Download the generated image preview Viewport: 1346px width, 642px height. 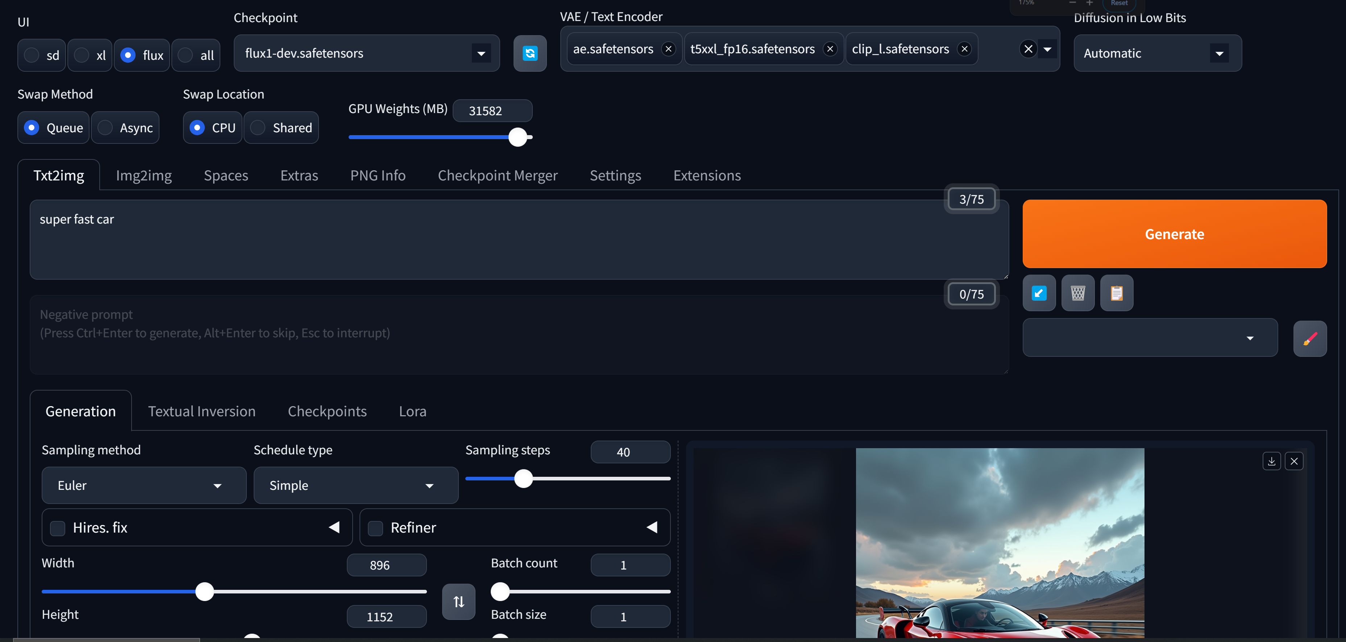point(1271,461)
